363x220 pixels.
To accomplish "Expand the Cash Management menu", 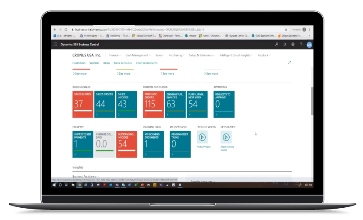I will click(138, 55).
